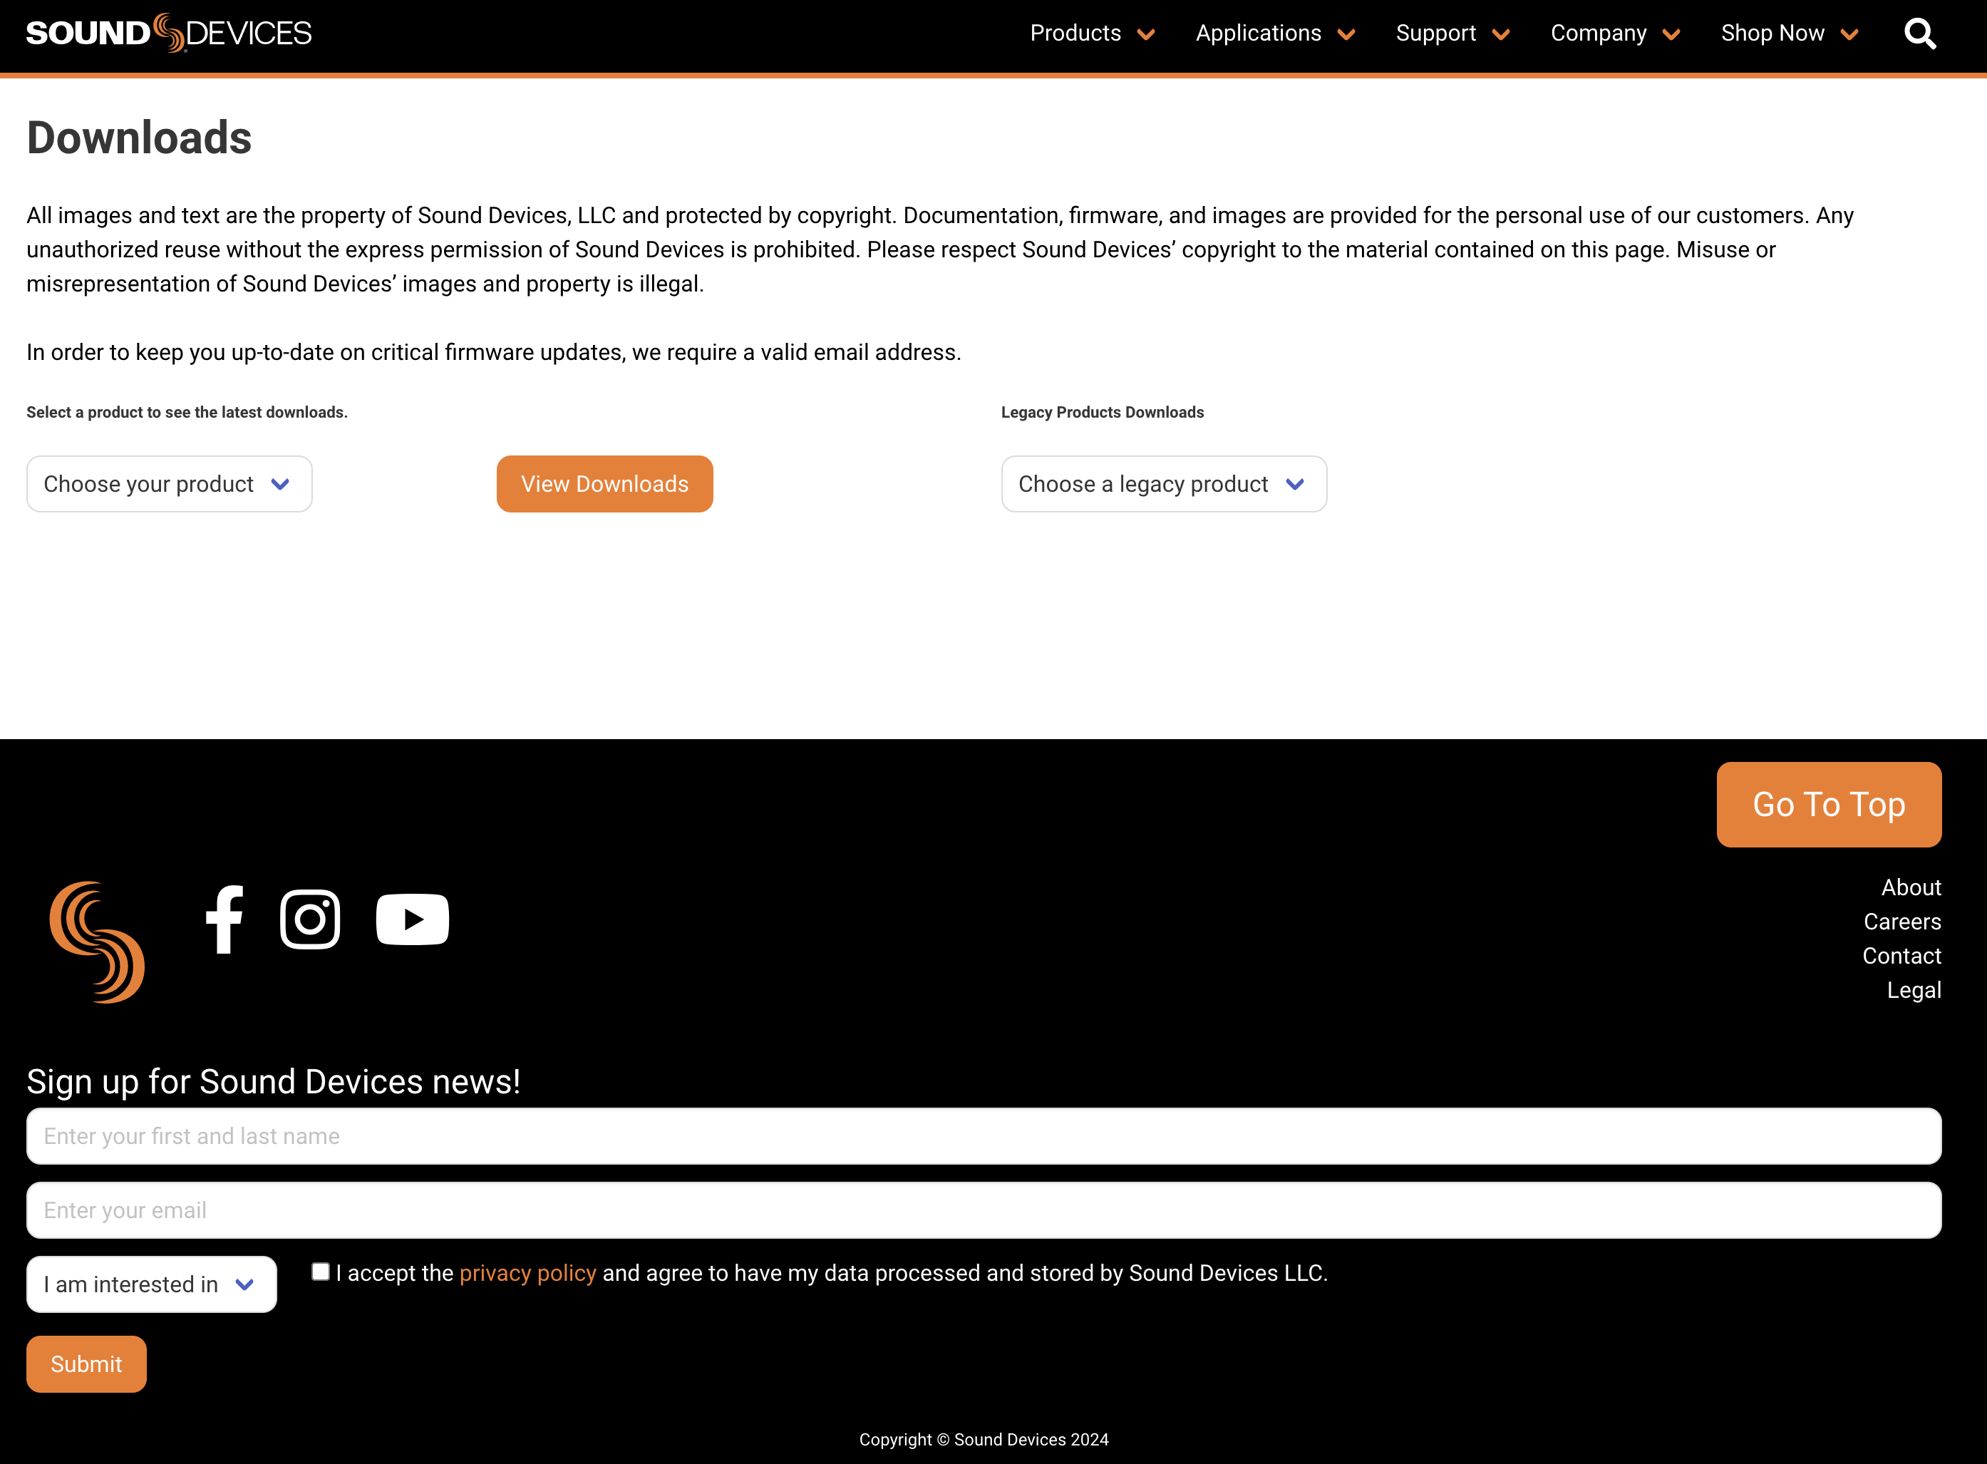1987x1464 pixels.
Task: Click Go To Top button
Action: pyautogui.click(x=1829, y=804)
